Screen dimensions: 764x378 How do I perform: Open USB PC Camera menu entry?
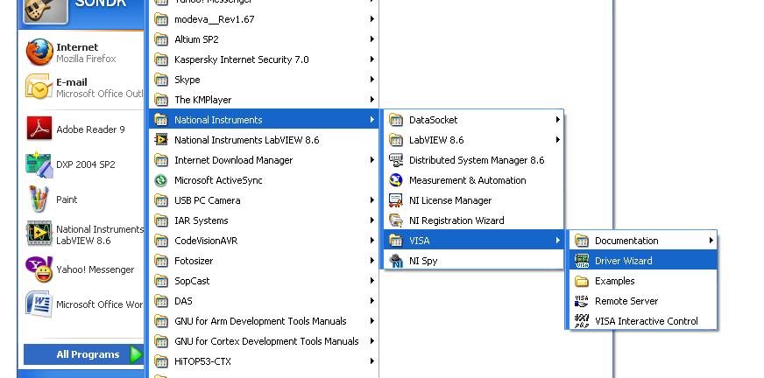pos(264,200)
